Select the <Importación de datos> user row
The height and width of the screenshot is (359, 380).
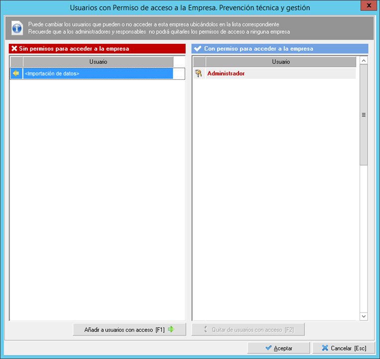98,73
